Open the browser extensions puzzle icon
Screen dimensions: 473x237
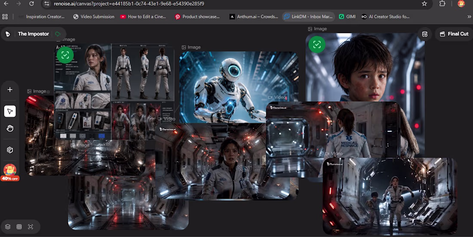(442, 3)
